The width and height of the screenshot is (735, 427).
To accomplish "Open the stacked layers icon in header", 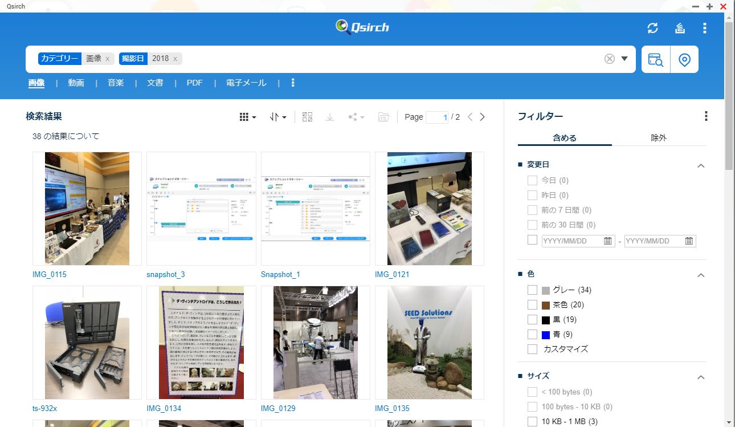I will tap(680, 28).
